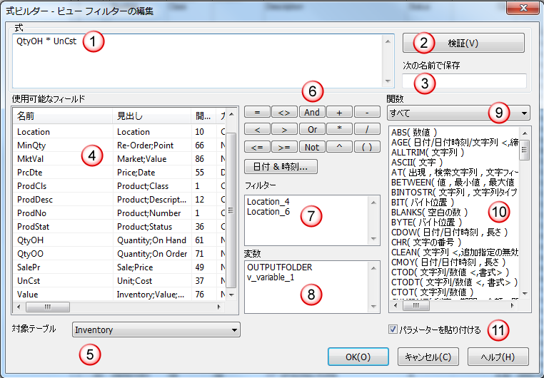Viewport: 544px width, 378px height.
Task: Open the 関数 category dropdown
Action: click(524, 113)
